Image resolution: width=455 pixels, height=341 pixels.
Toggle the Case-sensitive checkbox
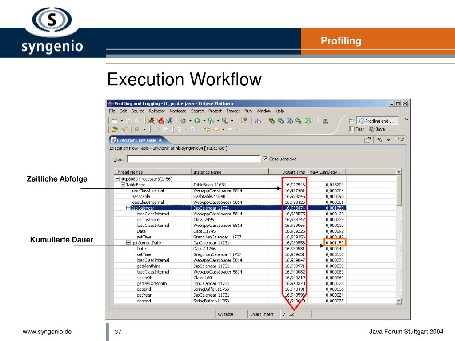[x=265, y=159]
